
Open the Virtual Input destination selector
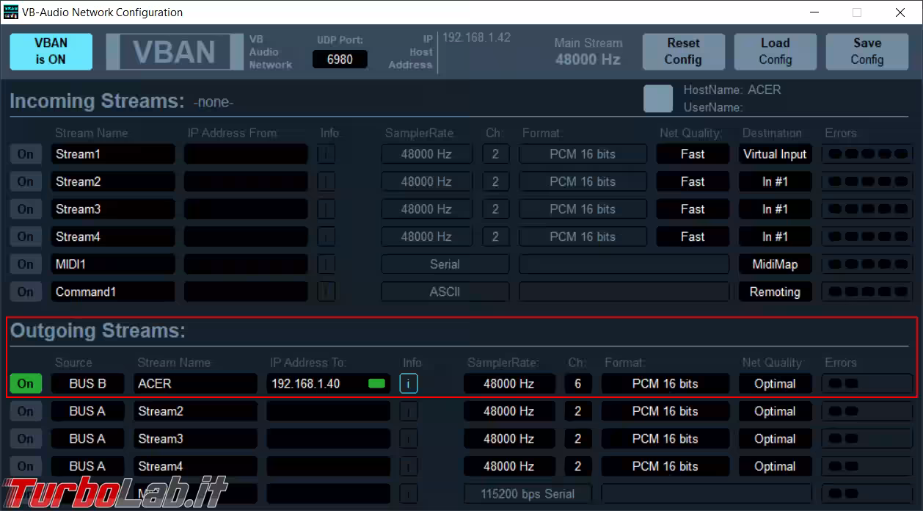pyautogui.click(x=774, y=154)
